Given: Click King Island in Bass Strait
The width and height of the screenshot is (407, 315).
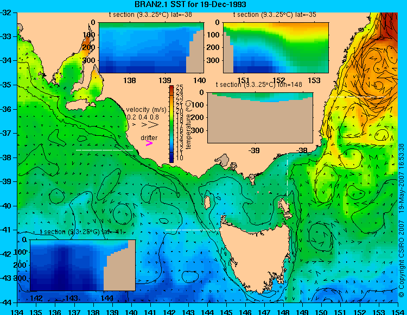Looking at the screenshot, I should [x=207, y=203].
